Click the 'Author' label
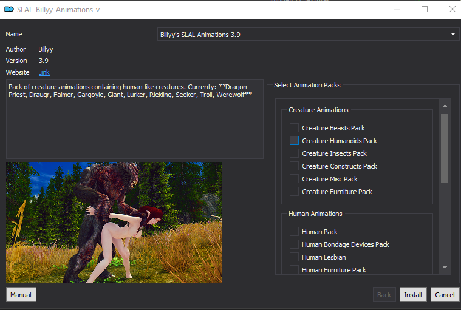Screen dimensions: 461x310 [x=16, y=49]
